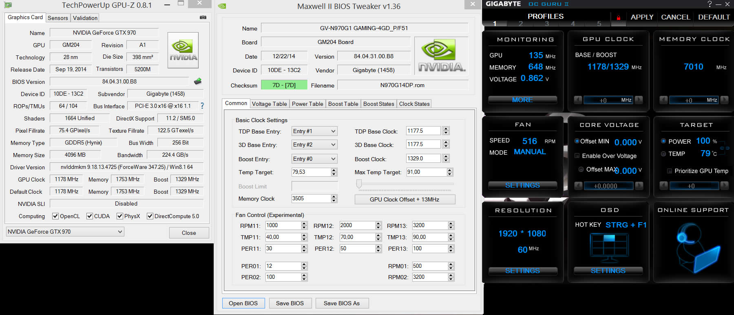Select the POWER target radio button
Image resolution: width=734 pixels, height=315 pixels.
coord(663,141)
